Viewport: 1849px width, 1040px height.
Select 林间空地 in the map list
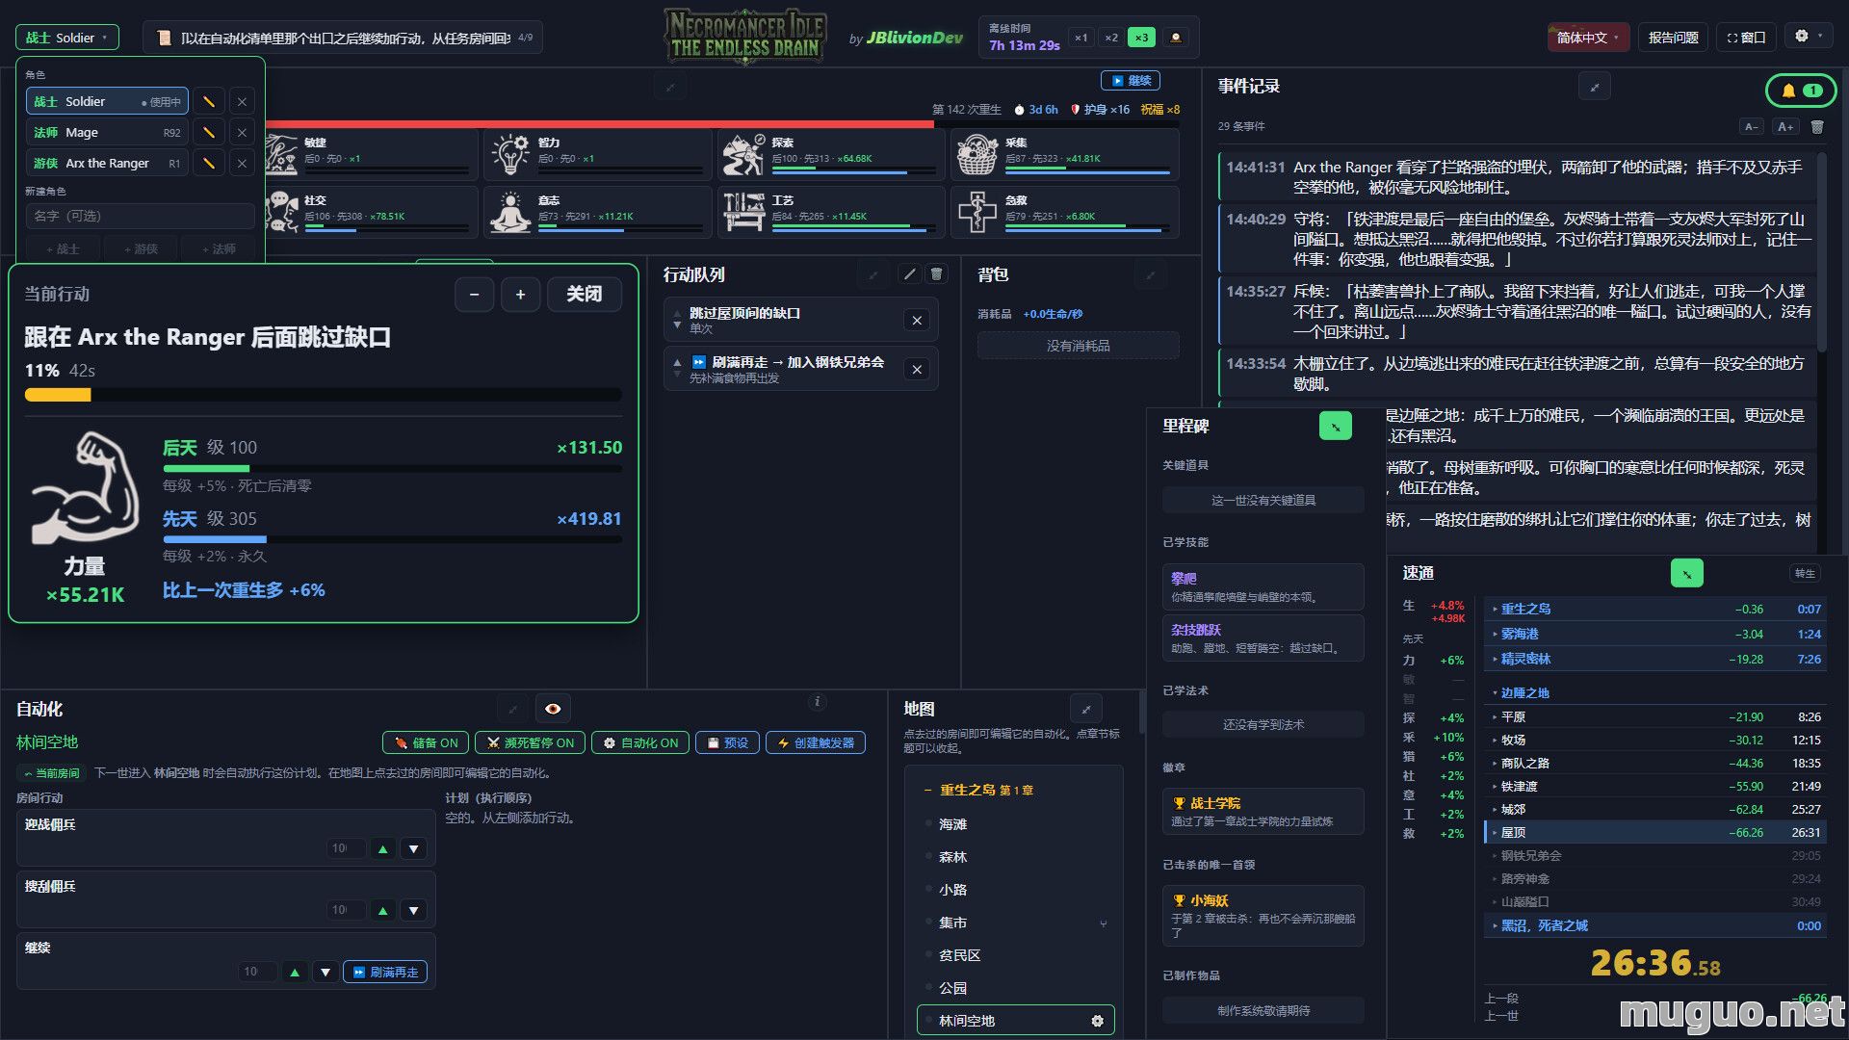point(1016,1021)
